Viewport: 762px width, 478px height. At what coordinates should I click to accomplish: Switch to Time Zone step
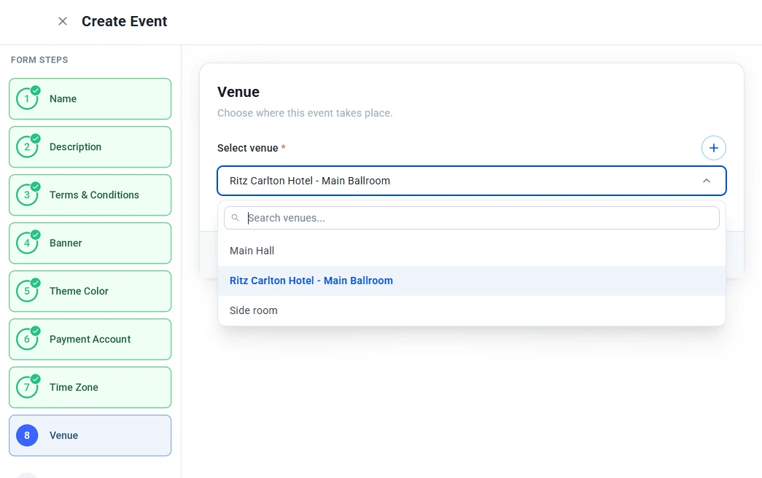[x=90, y=387]
